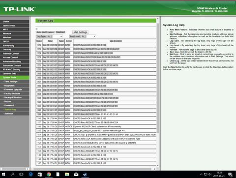Show hidden system tray icons
The height and width of the screenshot is (178, 236).
tap(201, 174)
